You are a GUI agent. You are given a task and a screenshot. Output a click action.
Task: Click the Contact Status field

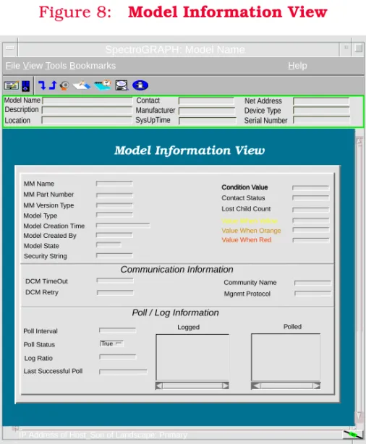pyautogui.click(x=311, y=197)
